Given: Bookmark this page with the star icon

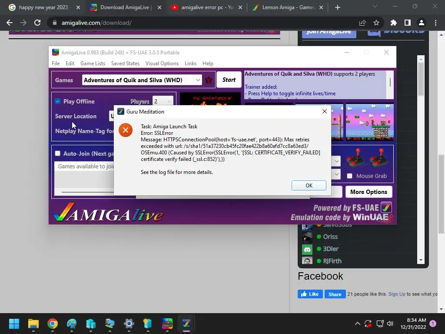Looking at the screenshot, I should (x=376, y=23).
